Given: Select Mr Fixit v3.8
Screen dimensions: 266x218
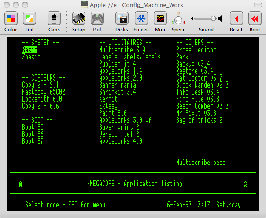Looking at the screenshot, I should [x=196, y=113].
